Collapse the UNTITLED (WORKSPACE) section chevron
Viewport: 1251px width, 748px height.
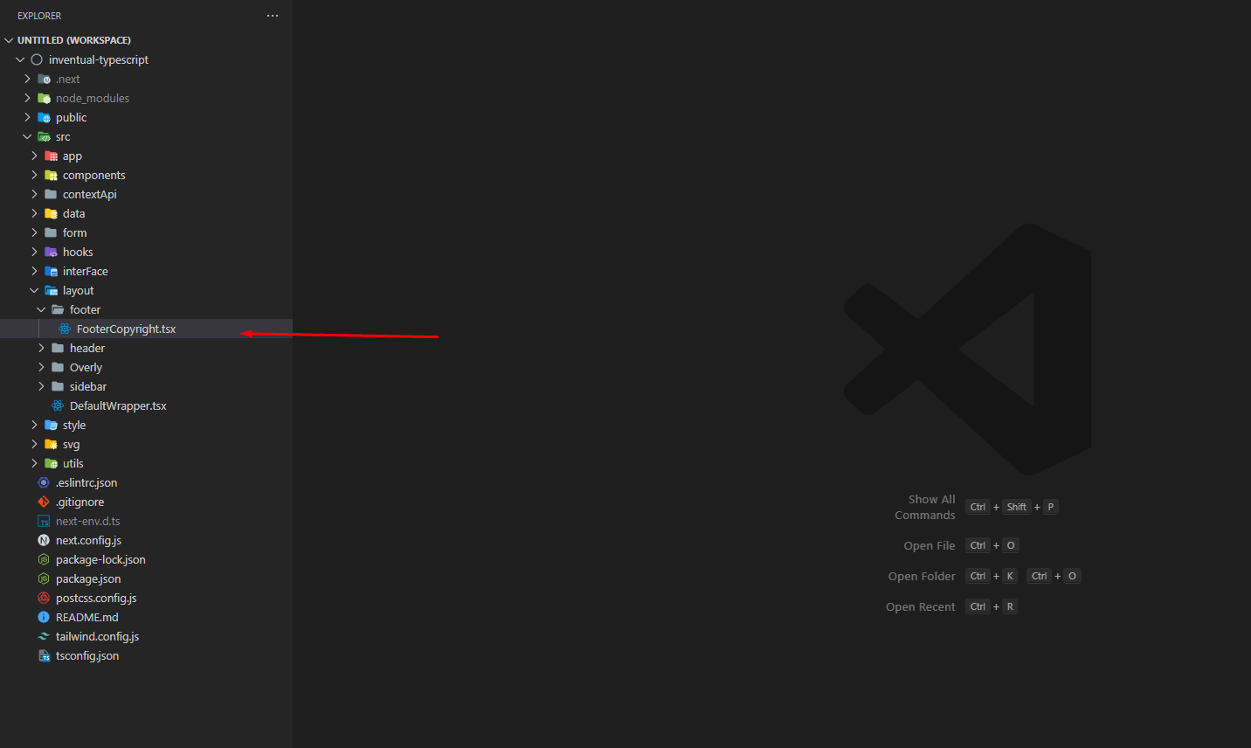(9, 40)
